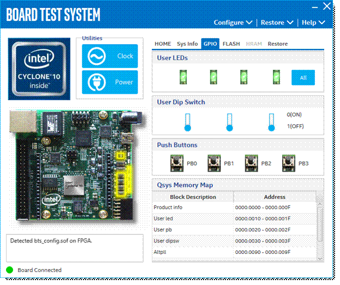Click address 0000.0090 - 0000.009F
Viewport: 340px width, 285px height.
[x=263, y=252]
